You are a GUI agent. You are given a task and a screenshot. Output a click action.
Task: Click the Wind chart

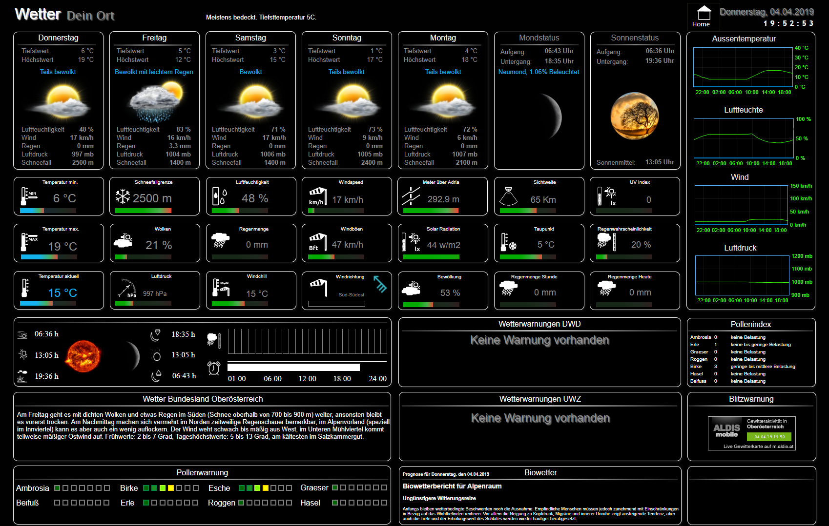(742, 205)
